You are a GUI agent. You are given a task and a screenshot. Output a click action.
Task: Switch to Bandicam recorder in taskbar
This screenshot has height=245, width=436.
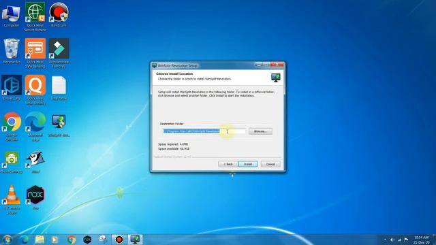point(119,240)
